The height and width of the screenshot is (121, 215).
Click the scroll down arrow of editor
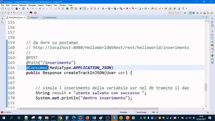click(x=206, y=106)
